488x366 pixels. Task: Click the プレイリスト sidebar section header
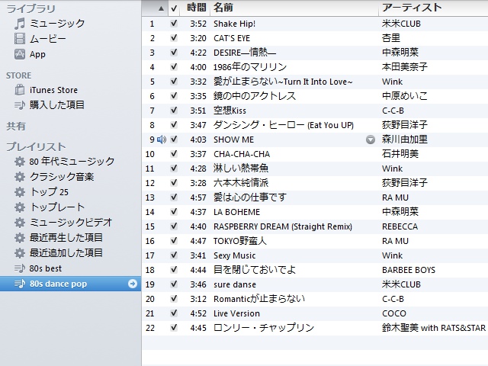pos(36,146)
